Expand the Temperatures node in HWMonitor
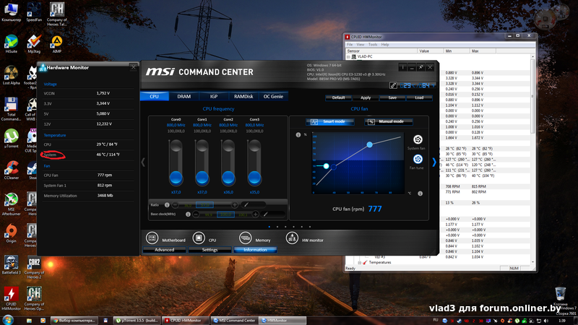 pos(359,263)
